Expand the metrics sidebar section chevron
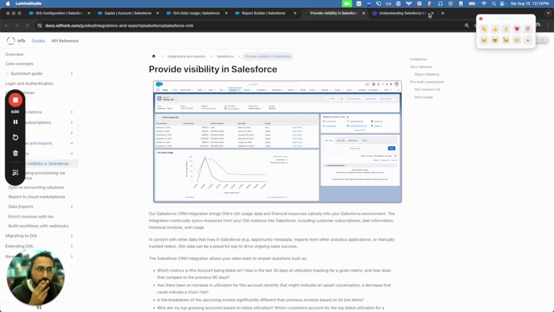Viewport: 554px width, 312px height. [x=71, y=112]
